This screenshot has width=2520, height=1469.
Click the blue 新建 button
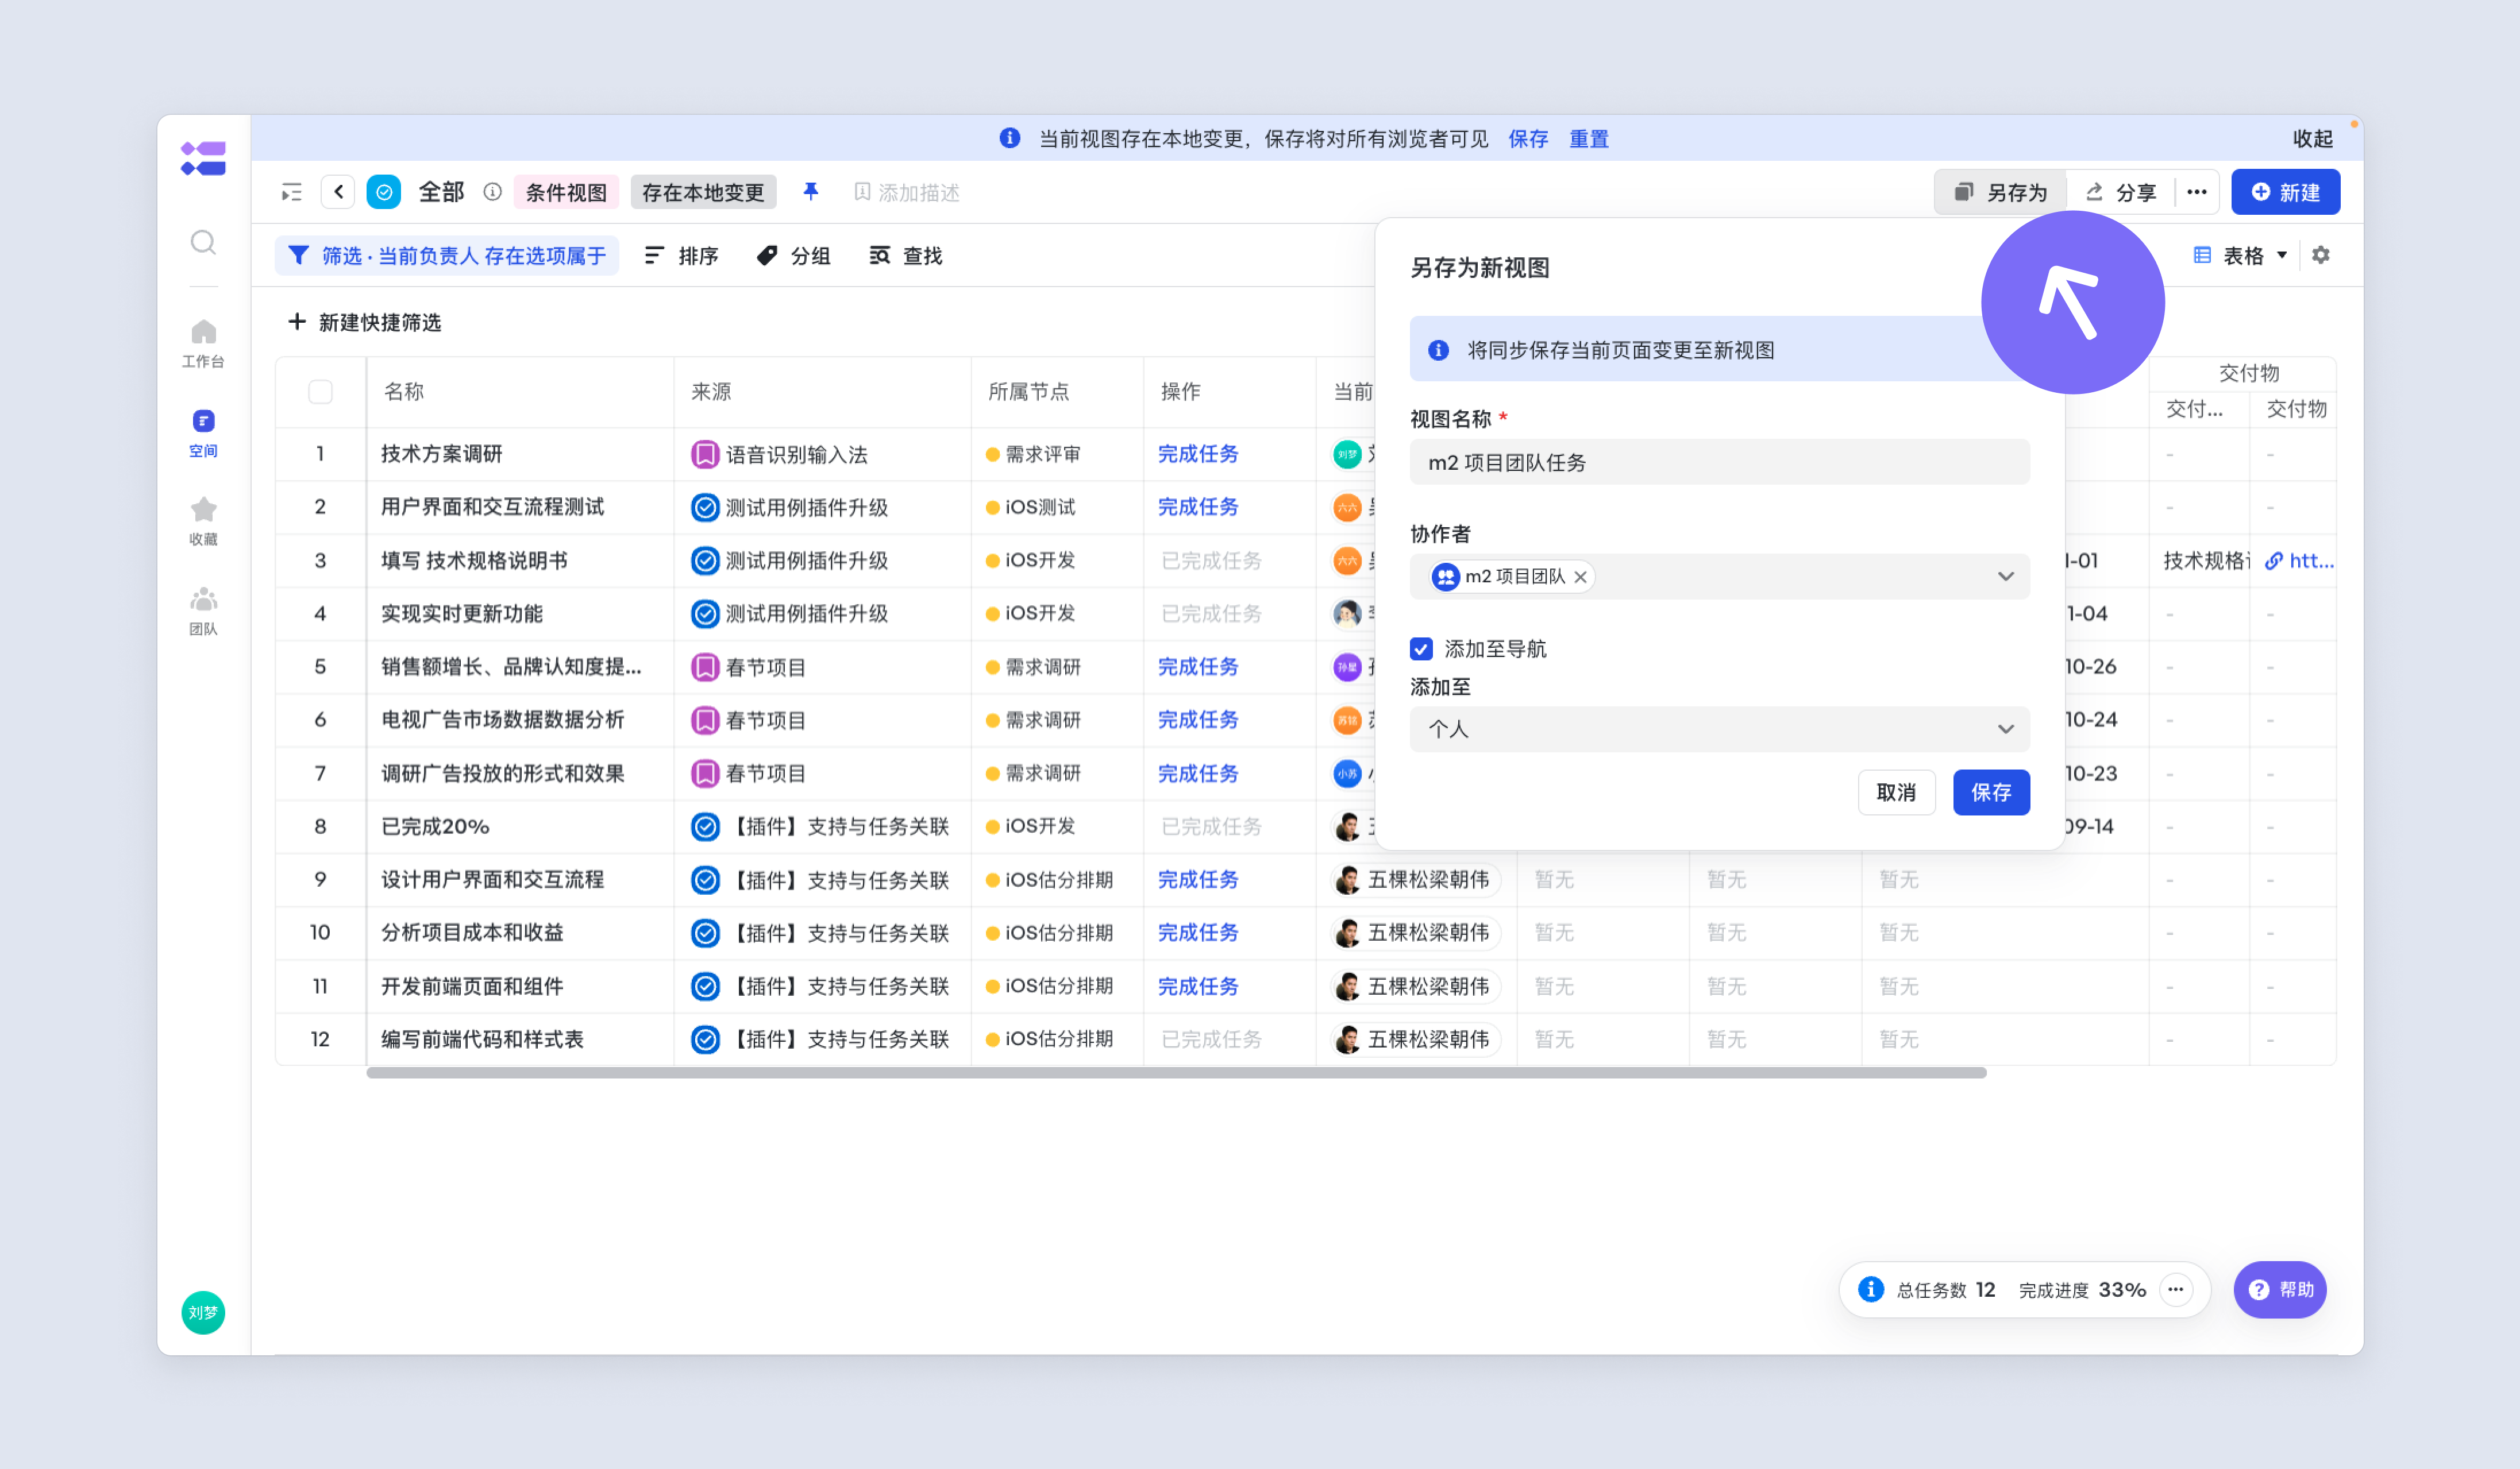(2285, 192)
